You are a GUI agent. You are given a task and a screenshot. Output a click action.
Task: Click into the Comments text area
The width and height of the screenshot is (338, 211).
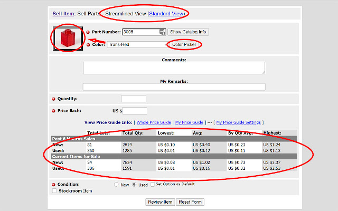(x=174, y=68)
